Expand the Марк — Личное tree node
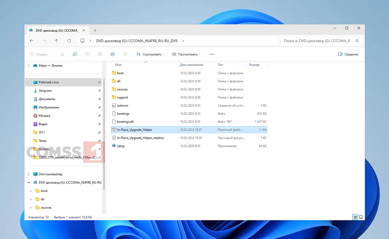The width and height of the screenshot is (389, 239). coord(29,66)
